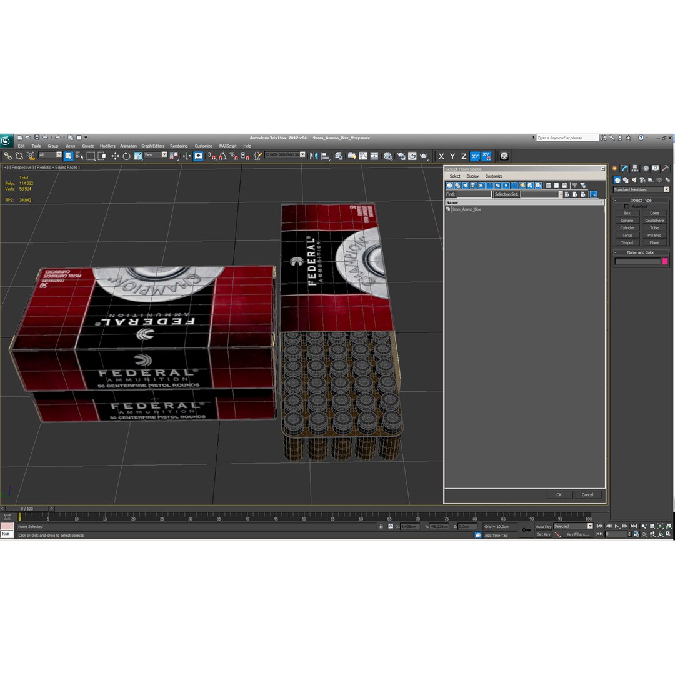Image resolution: width=675 pixels, height=675 pixels.
Task: Open the Modify command panel tab
Action: (624, 168)
